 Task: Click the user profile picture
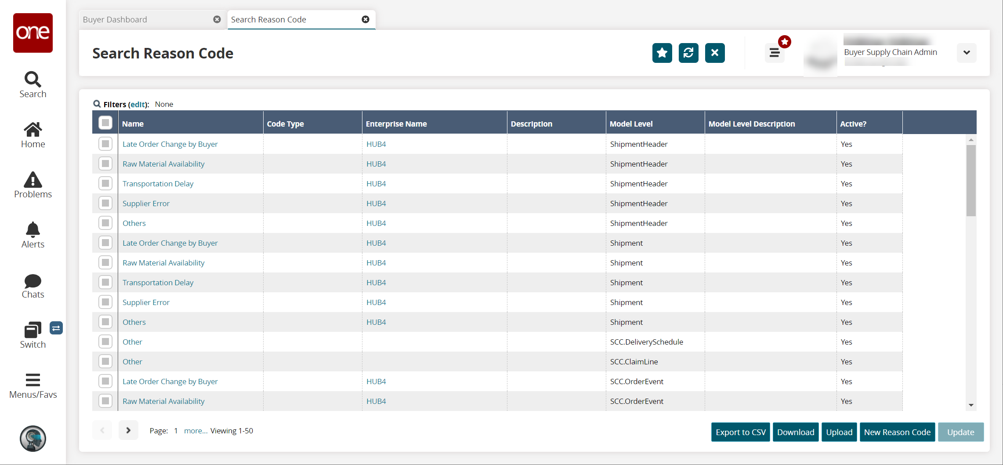click(x=821, y=56)
